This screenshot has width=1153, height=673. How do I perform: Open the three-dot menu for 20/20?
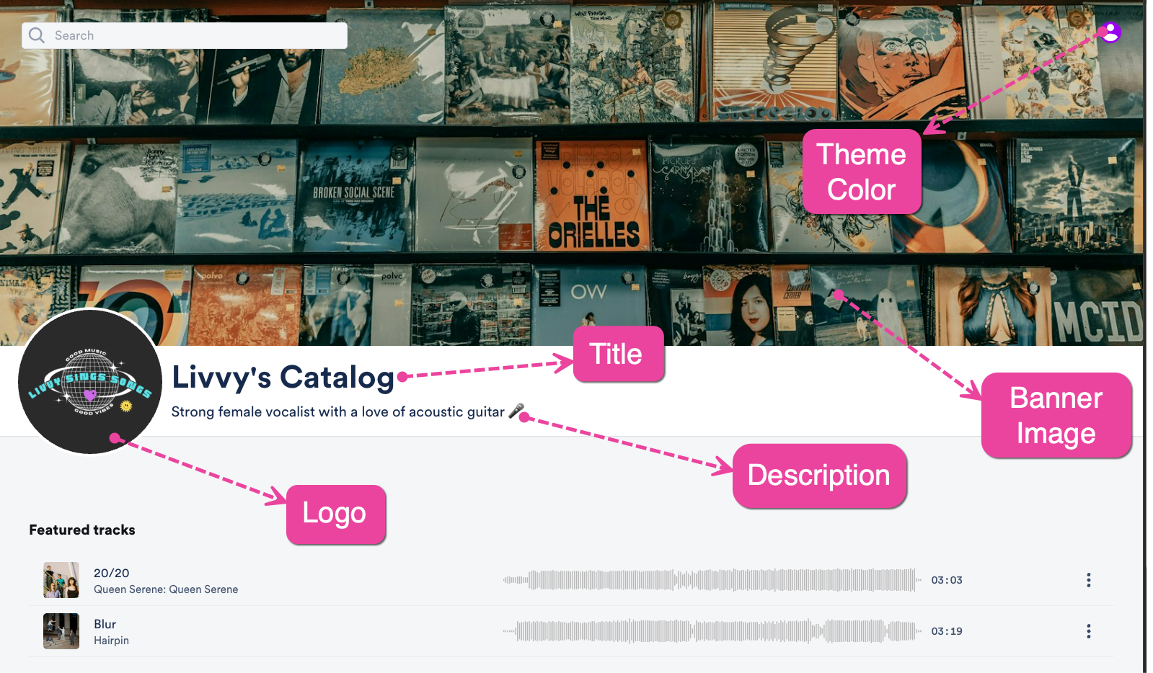point(1088,580)
